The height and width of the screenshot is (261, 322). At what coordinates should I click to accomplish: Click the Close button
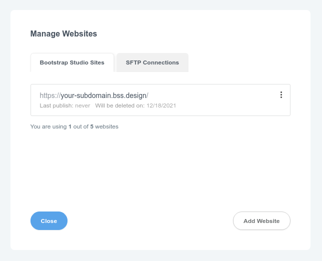[49, 221]
